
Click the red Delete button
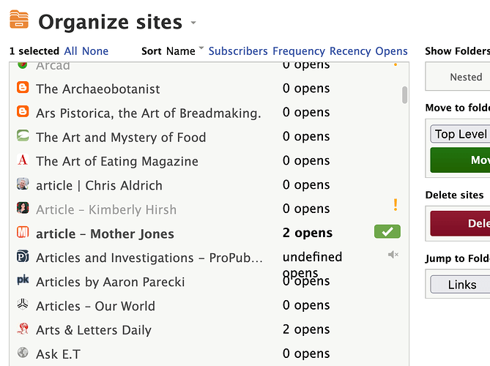pyautogui.click(x=460, y=223)
